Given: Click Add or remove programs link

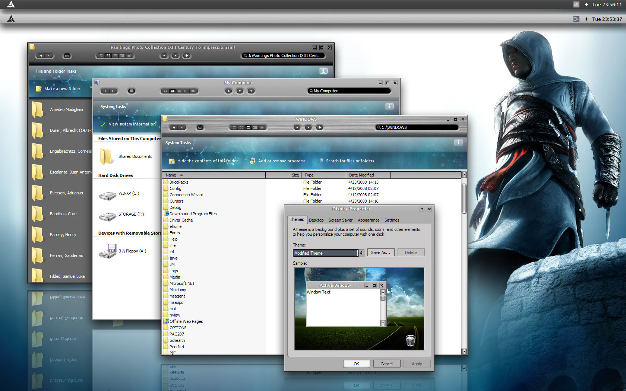Looking at the screenshot, I should 278,161.
